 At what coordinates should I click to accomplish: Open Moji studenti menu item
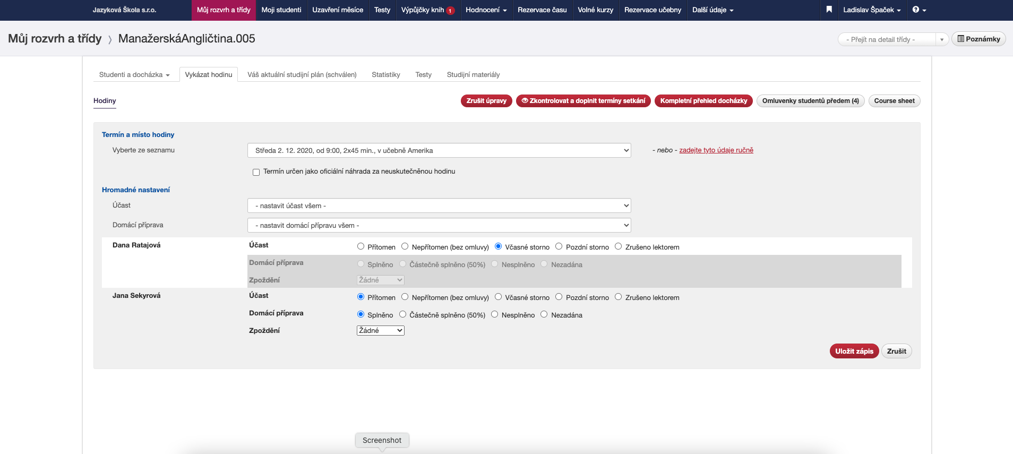coord(281,10)
